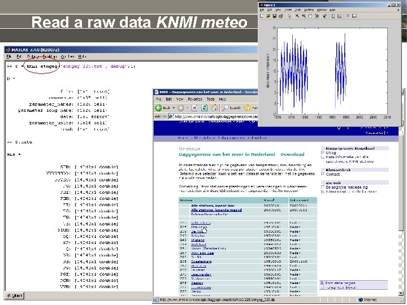Open Help menu in MATLAB window
Image resolution: width=407 pixels, height=305 pixels.
[82, 56]
